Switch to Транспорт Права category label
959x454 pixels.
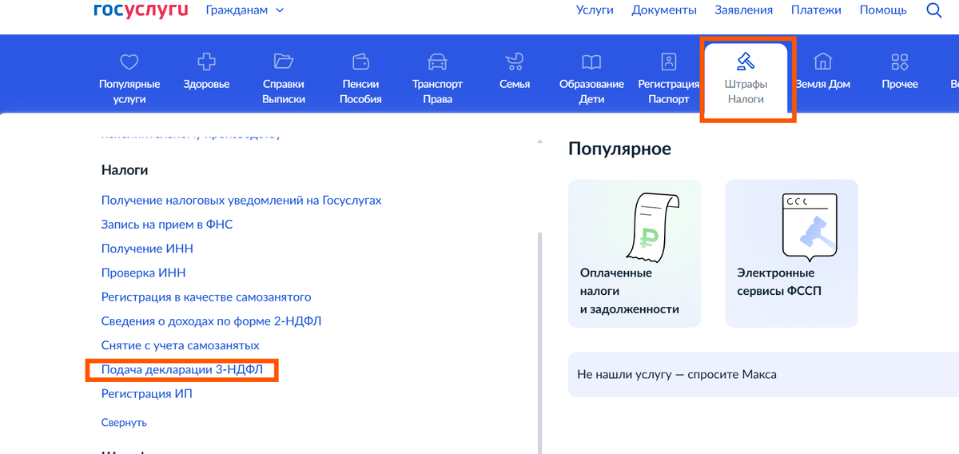click(437, 92)
